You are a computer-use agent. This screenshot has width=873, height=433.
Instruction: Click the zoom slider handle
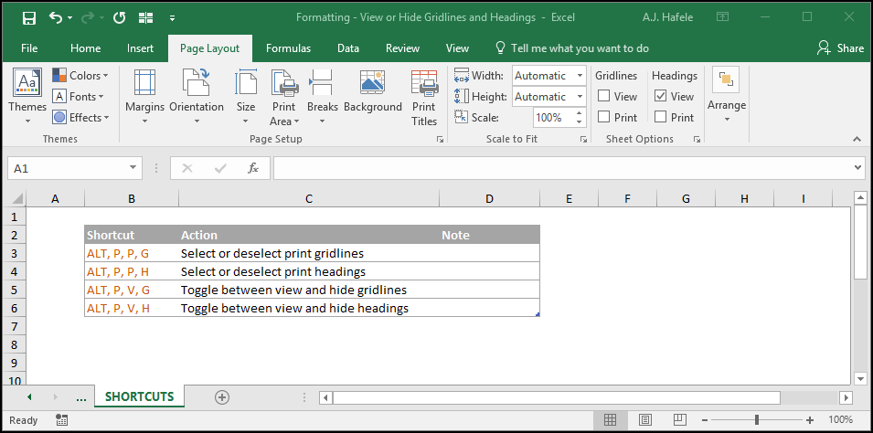pos(756,419)
